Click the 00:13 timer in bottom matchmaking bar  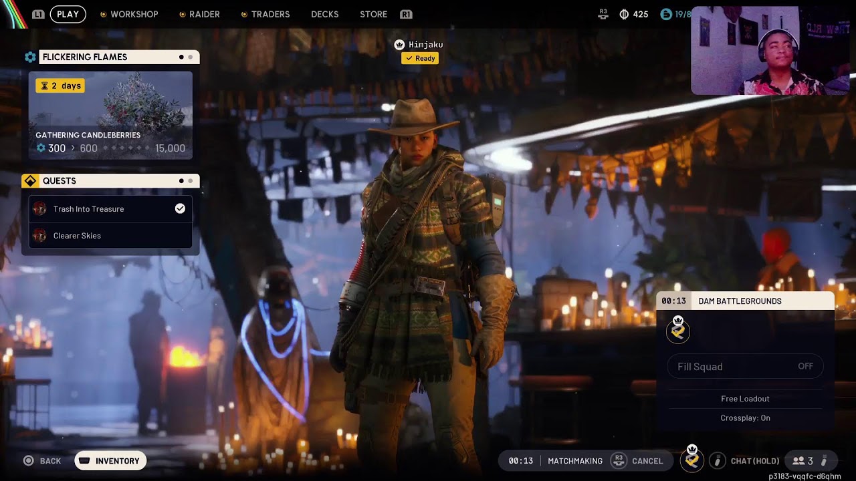(521, 461)
